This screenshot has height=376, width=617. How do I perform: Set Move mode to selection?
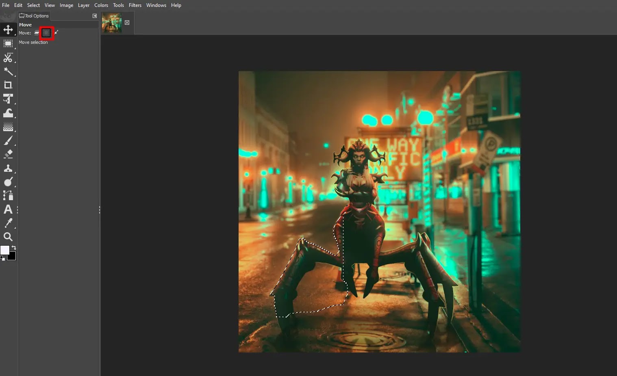tap(46, 33)
